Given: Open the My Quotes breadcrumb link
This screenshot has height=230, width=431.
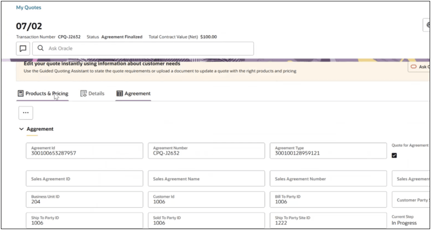Looking at the screenshot, I should pyautogui.click(x=28, y=8).
